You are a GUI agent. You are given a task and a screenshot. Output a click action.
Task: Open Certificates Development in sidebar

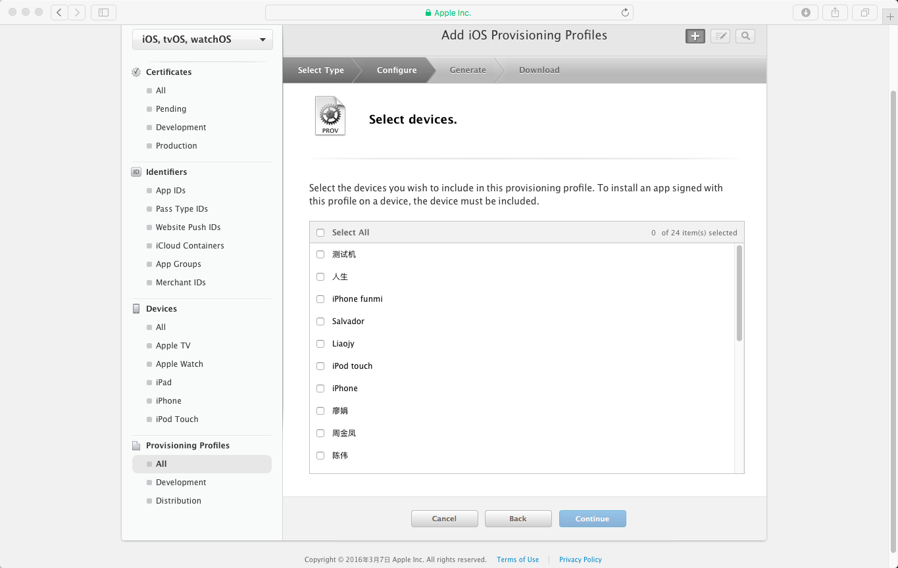tap(181, 128)
